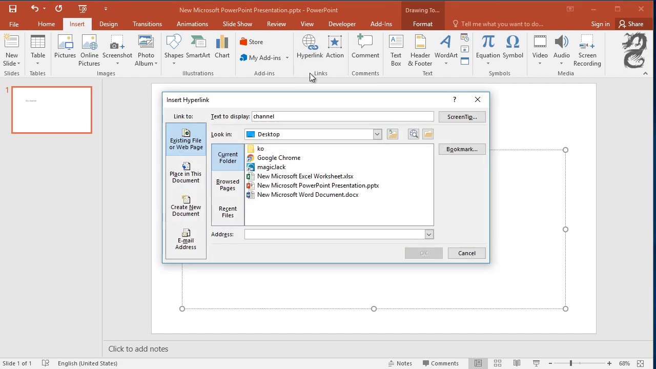Show Browsed Pages list
The height and width of the screenshot is (369, 656).
(228, 184)
